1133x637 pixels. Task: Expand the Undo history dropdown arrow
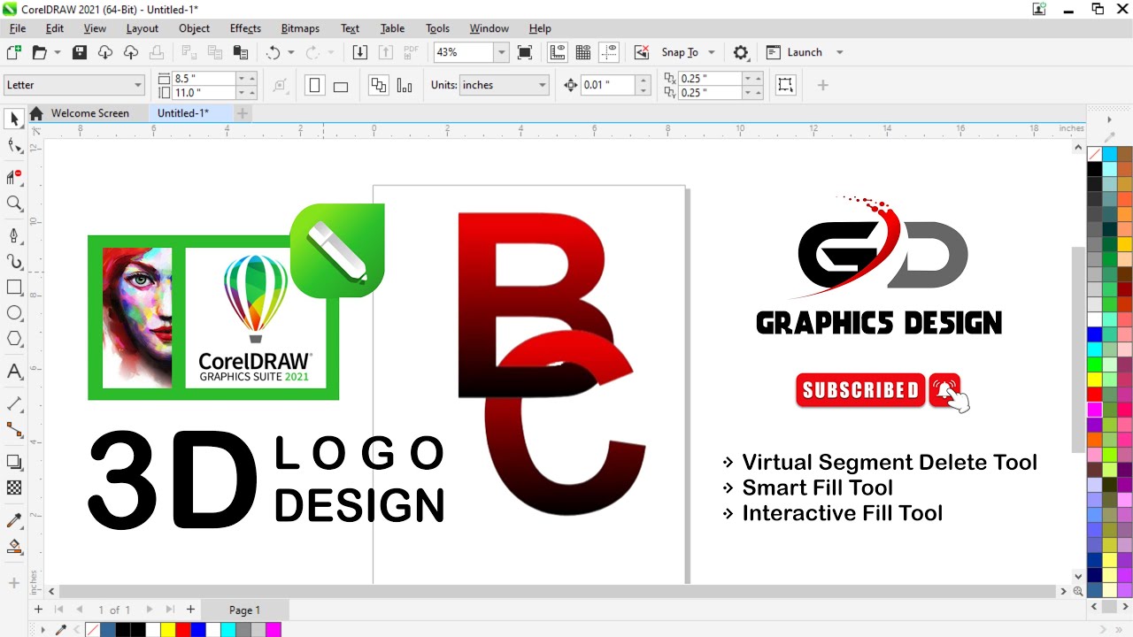point(290,52)
